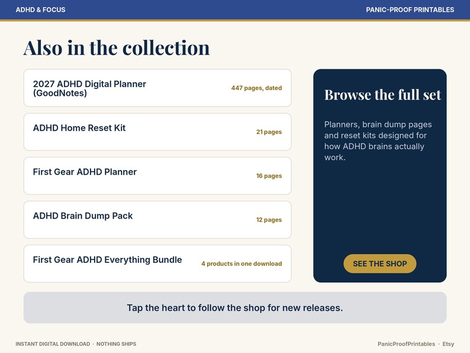
Task: Click the '12 pages' label
Action: tap(269, 220)
